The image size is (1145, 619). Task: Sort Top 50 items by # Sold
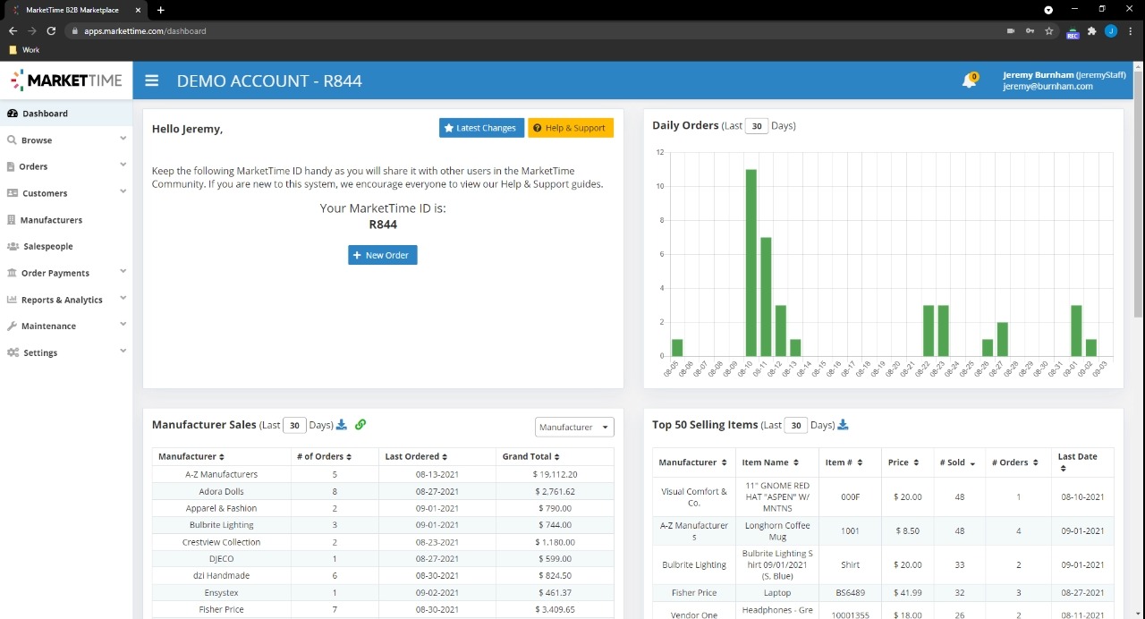coord(957,462)
